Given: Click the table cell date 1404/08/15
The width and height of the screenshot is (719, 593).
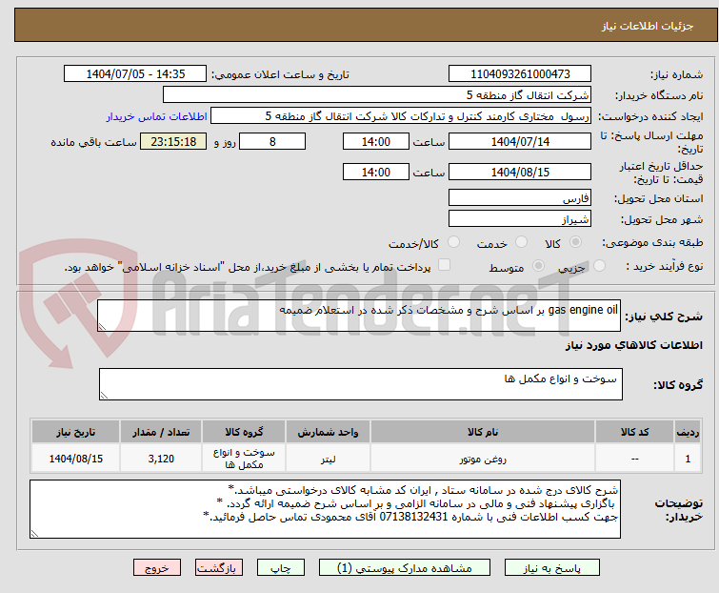Looking at the screenshot, I should 75,459.
